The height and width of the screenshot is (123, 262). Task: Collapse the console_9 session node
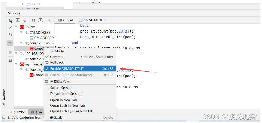(x=21, y=43)
